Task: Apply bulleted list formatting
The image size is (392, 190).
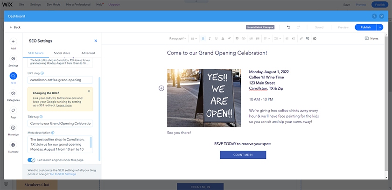Action: [x=258, y=38]
